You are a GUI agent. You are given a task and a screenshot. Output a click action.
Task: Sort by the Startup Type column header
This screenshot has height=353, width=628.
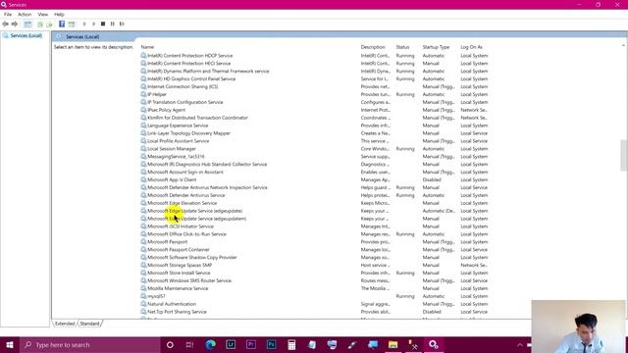[436, 47]
